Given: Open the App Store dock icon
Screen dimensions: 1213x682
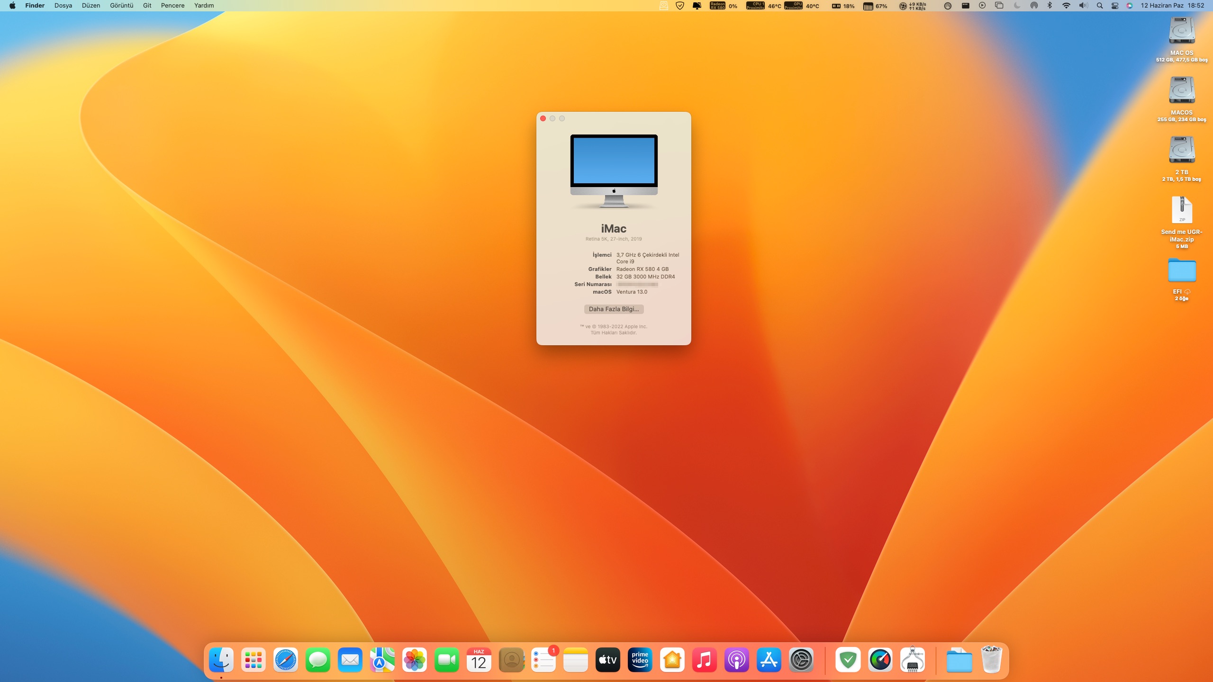Looking at the screenshot, I should coord(769,660).
